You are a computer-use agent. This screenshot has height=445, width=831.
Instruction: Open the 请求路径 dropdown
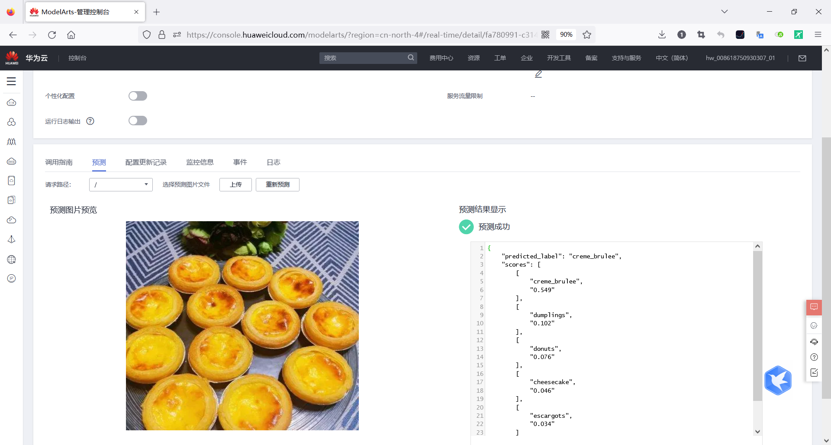(x=121, y=184)
